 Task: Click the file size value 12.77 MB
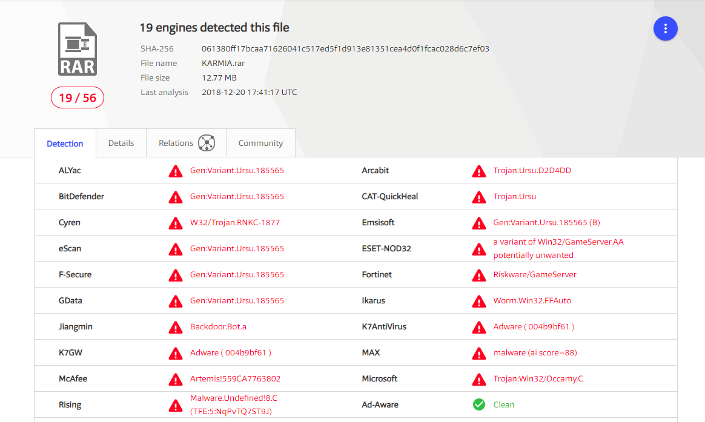tap(219, 77)
